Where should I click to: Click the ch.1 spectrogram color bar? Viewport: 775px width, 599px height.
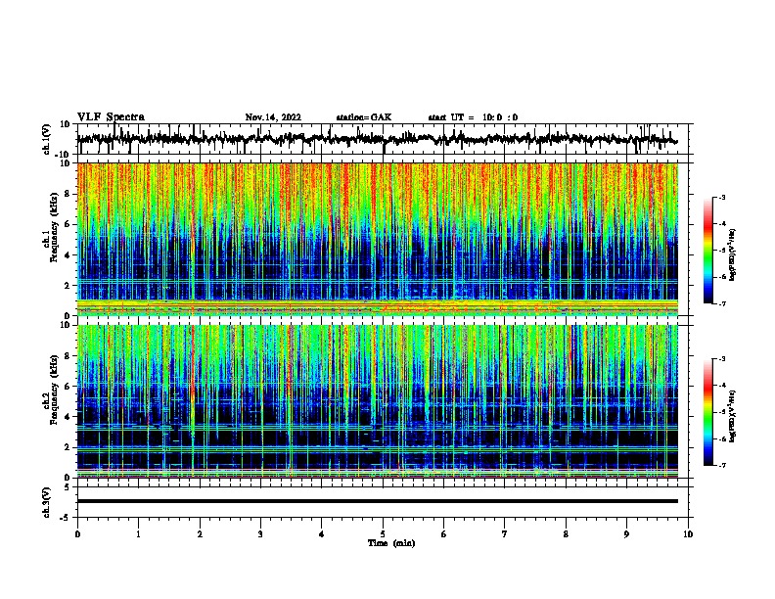point(707,251)
